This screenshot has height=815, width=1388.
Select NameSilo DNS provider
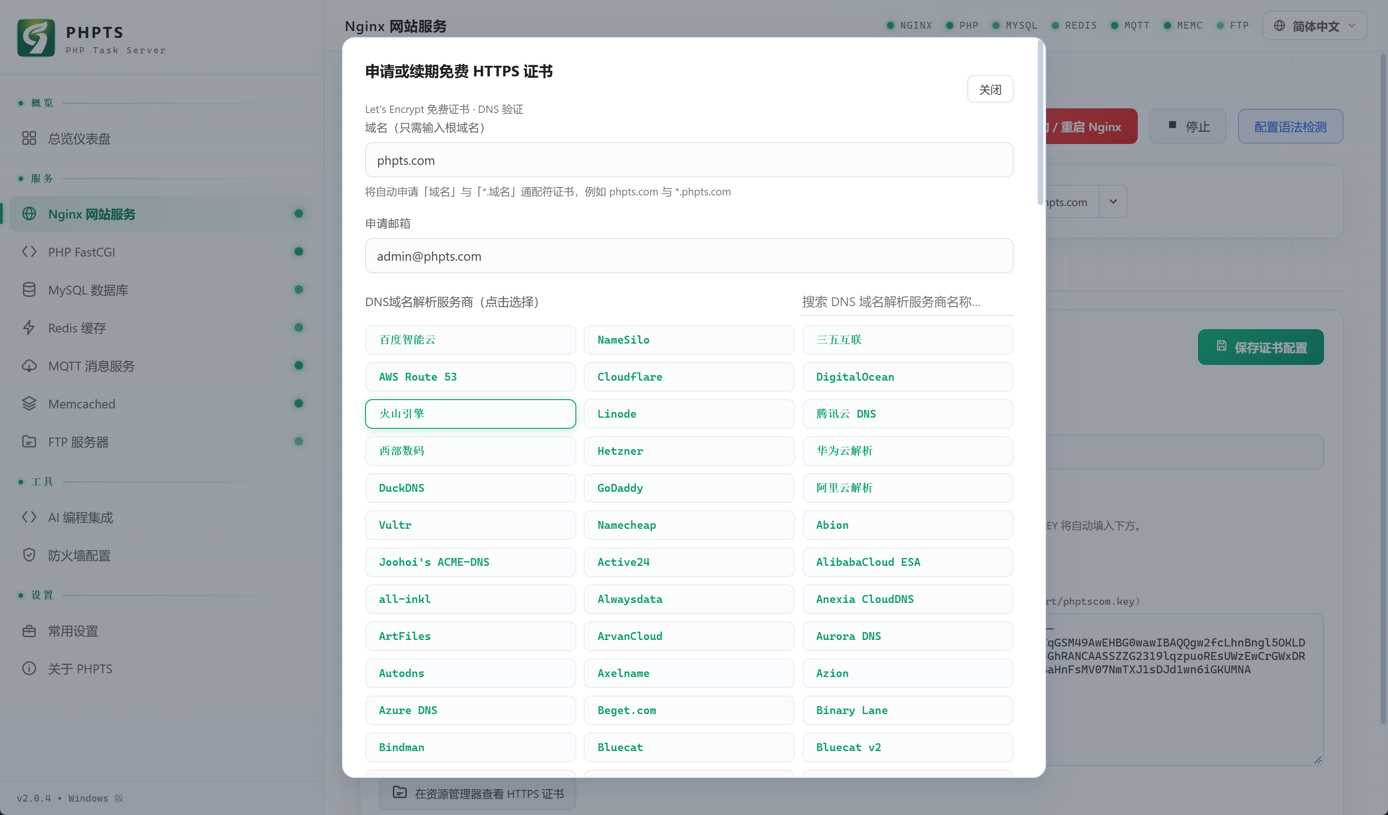[689, 340]
